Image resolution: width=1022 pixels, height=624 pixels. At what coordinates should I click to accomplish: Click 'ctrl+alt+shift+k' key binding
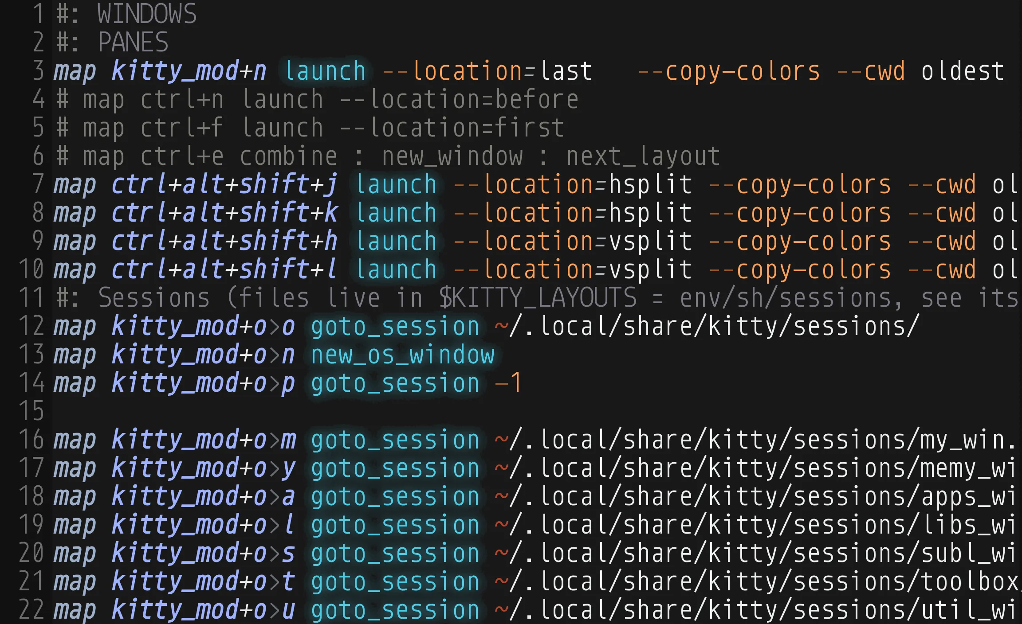(224, 213)
